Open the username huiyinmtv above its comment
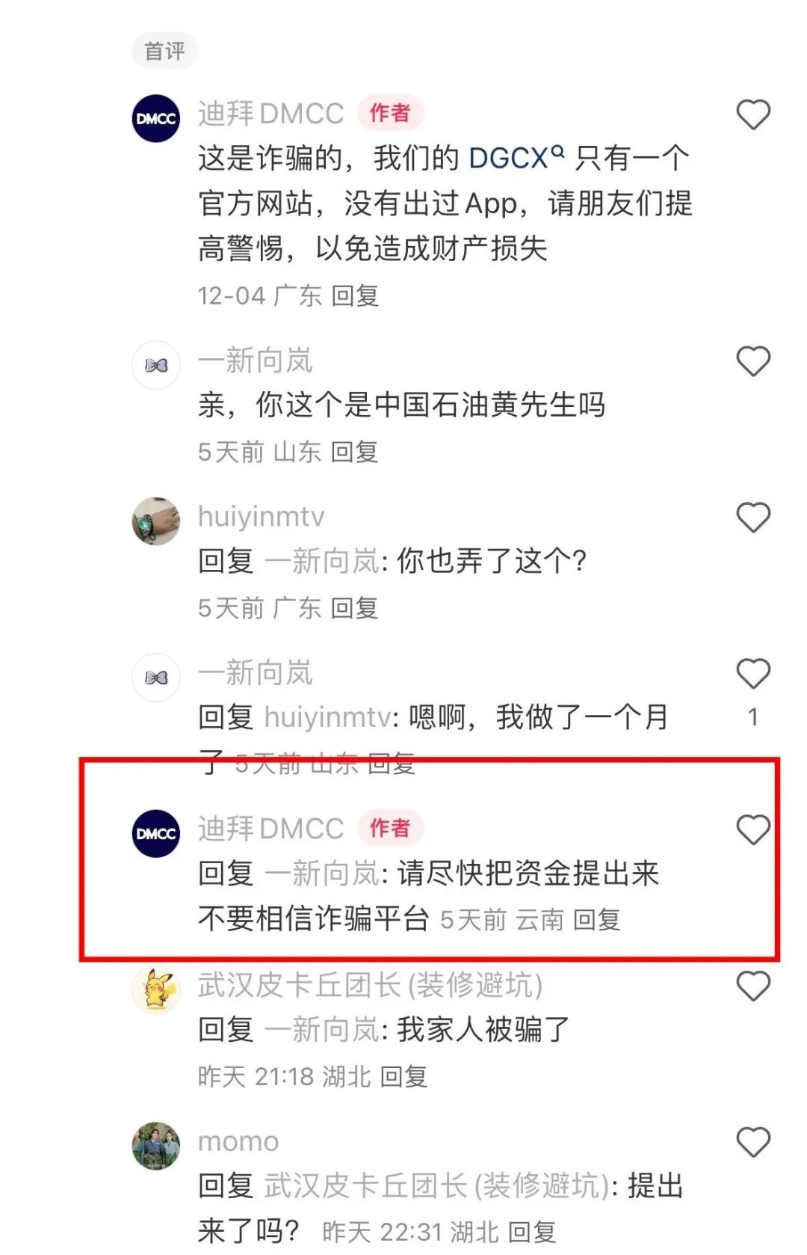 click(262, 517)
